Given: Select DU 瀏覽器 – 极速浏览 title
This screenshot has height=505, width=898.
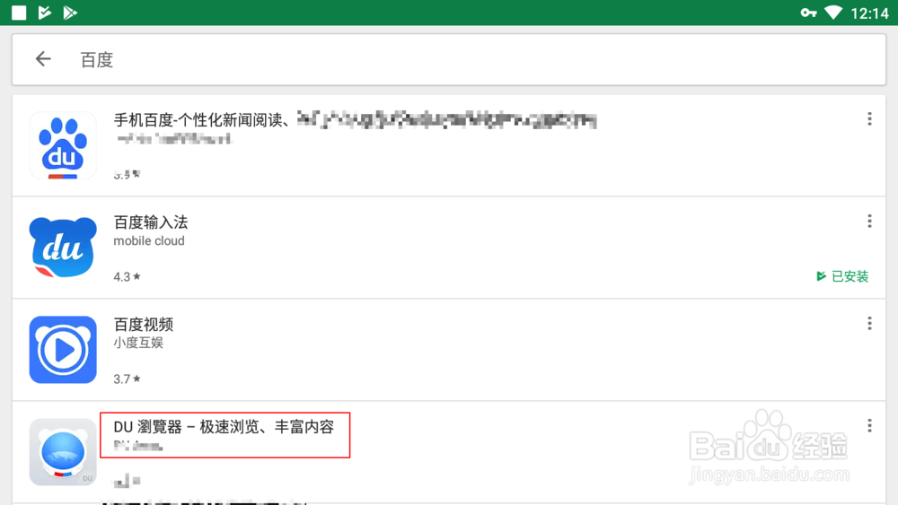Looking at the screenshot, I should 224,427.
